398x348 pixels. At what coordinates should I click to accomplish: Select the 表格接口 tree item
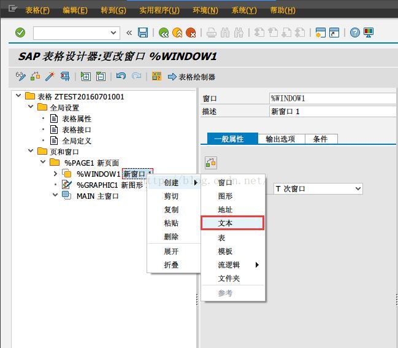click(77, 130)
